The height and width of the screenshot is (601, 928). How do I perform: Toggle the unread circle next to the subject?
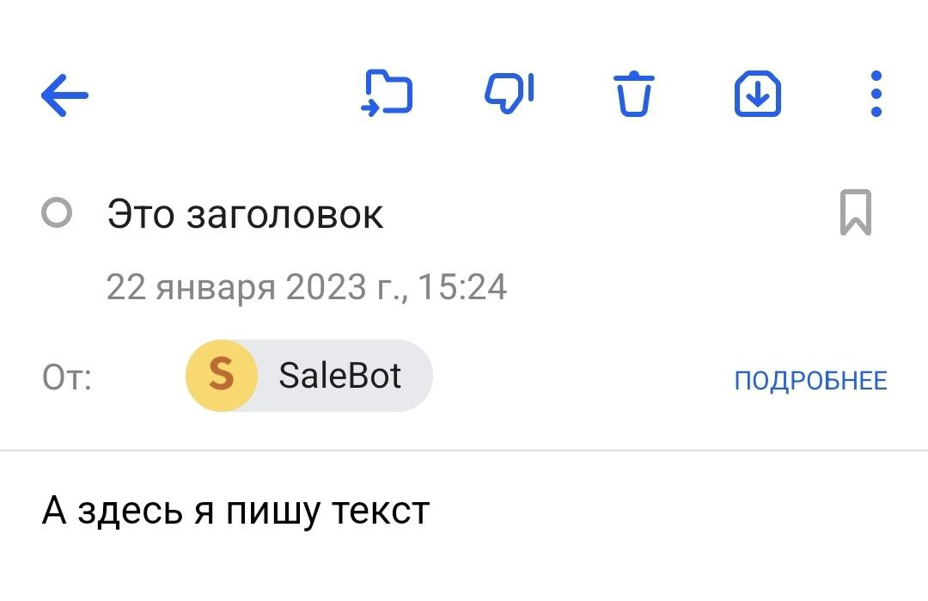point(57,213)
